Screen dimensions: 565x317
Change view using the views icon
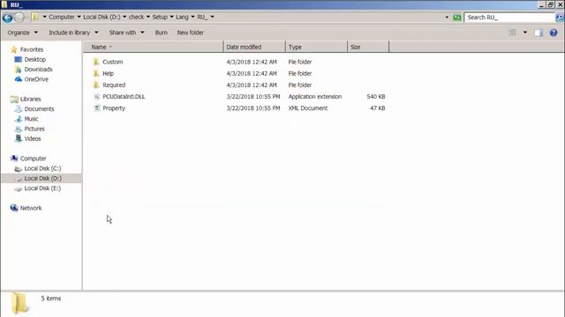tap(512, 33)
